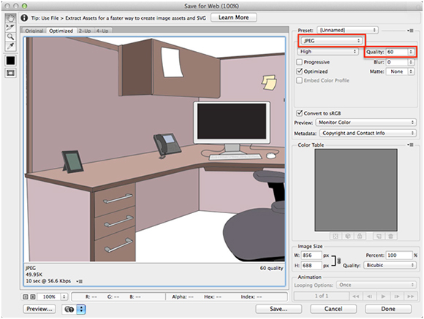Click the Preview... button
This screenshot has width=424, height=319.
coord(39,309)
